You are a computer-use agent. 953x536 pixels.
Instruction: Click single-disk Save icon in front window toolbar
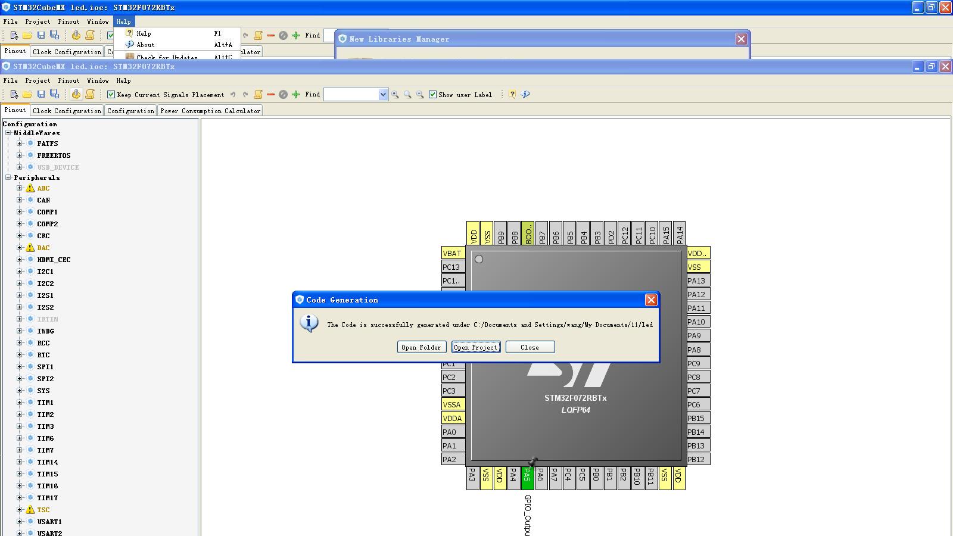point(41,94)
